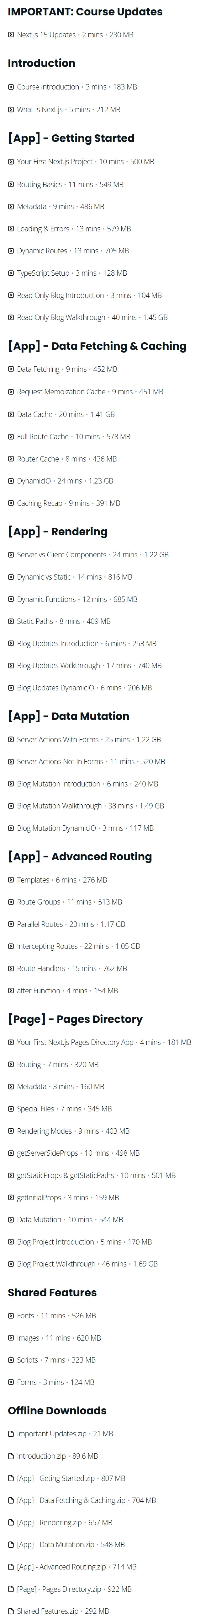200x1620 pixels.
Task: Open the Blog Project Walkthrough lesson
Action: click(83, 1263)
